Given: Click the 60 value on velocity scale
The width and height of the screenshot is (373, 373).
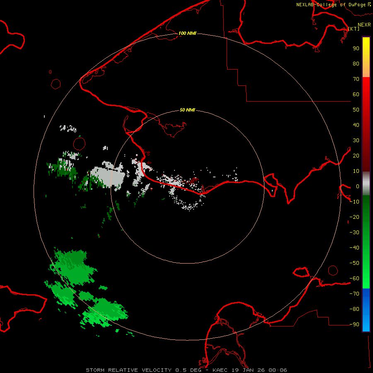Looking at the screenshot, I should click(356, 94).
